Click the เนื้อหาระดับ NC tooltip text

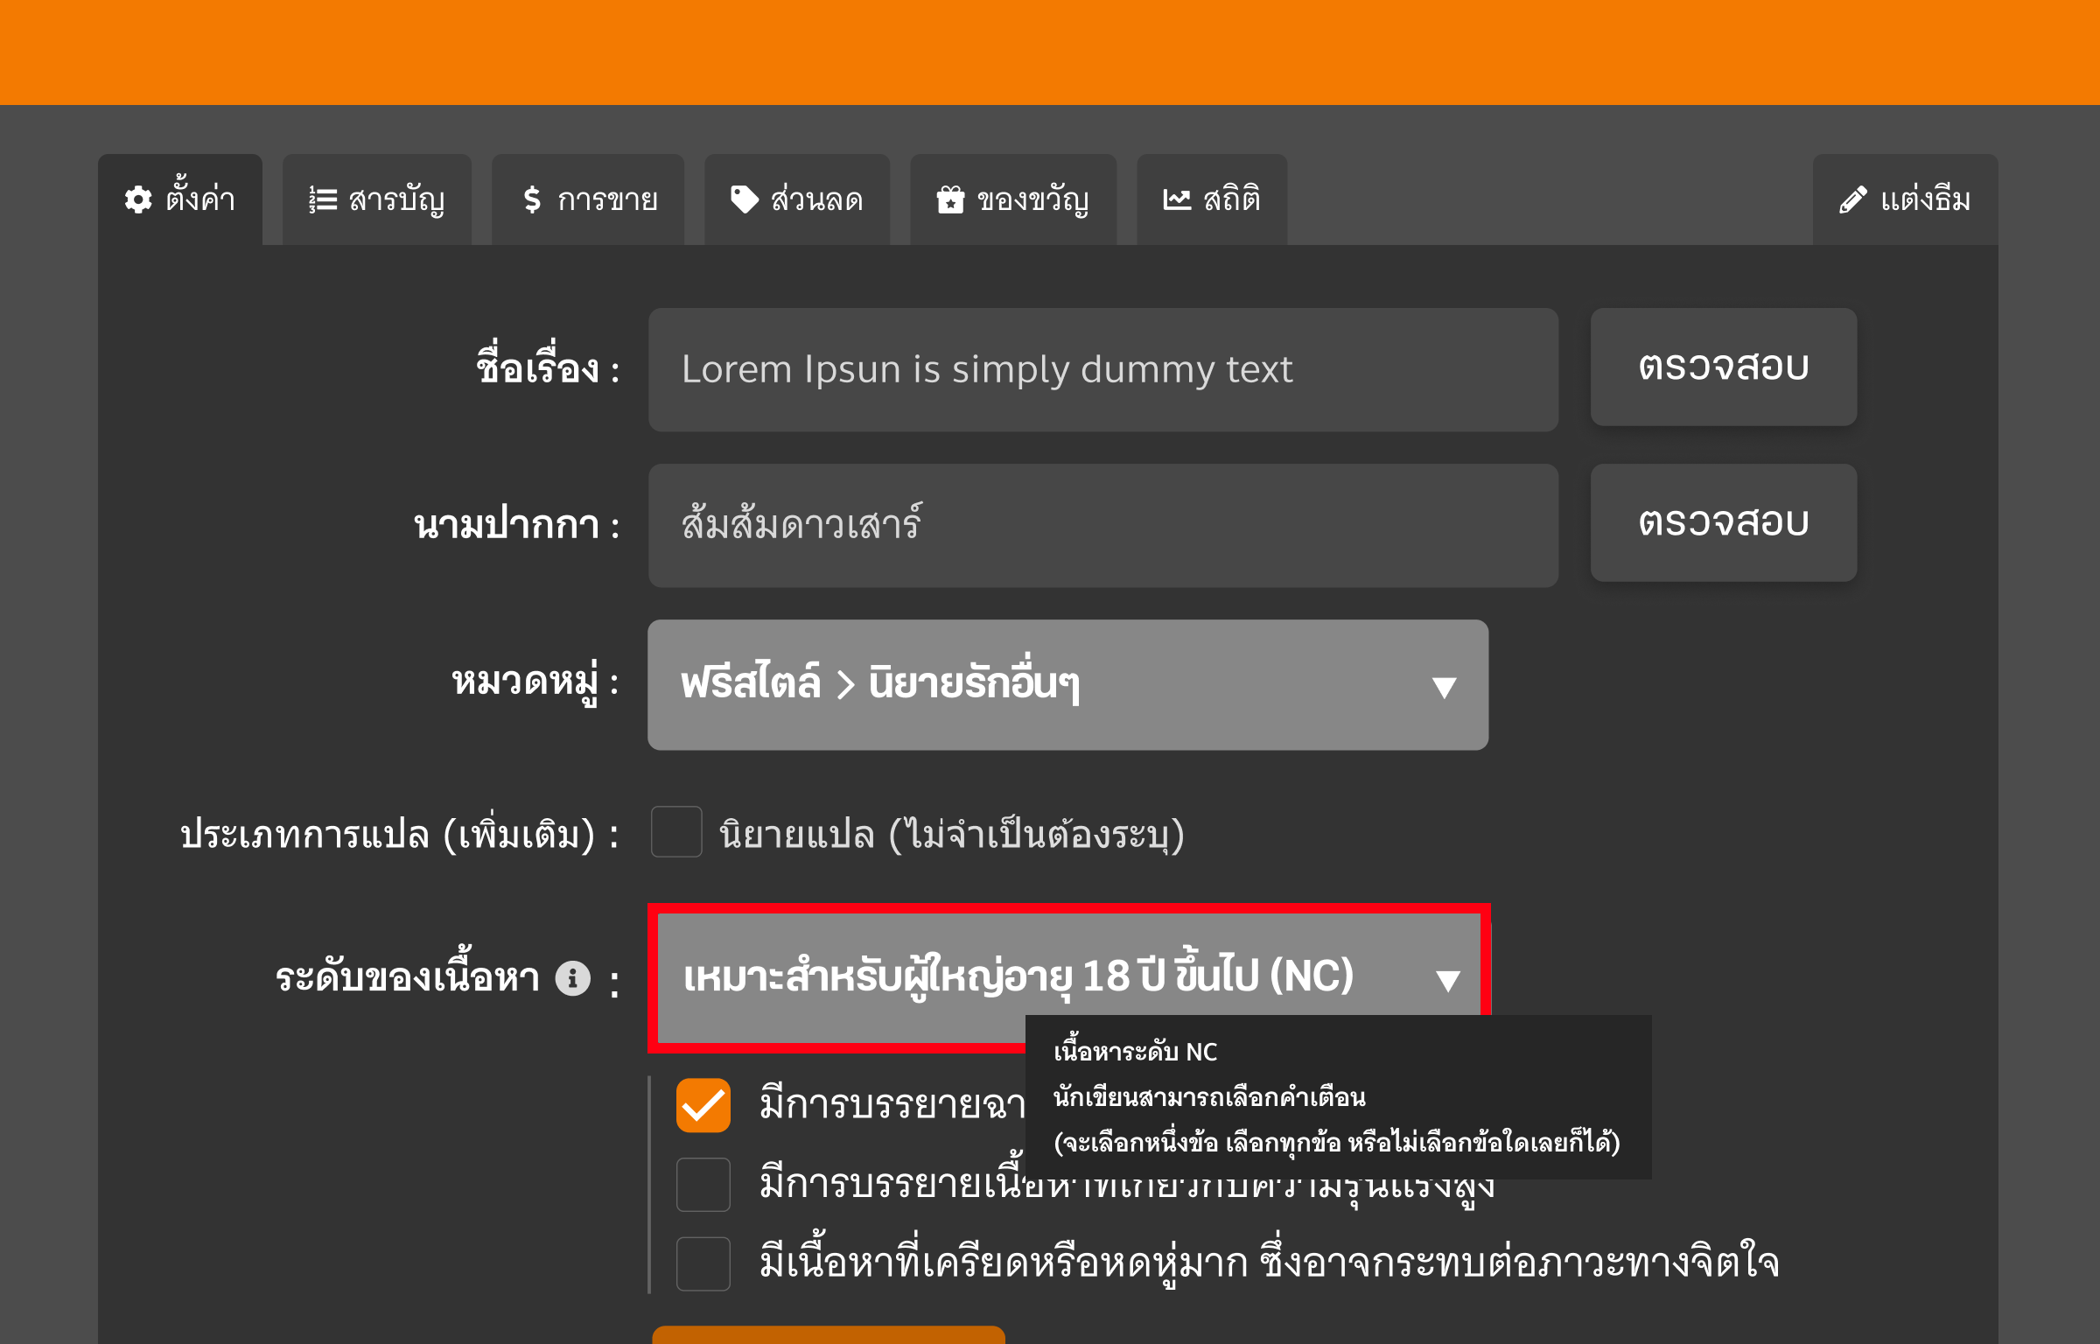[1135, 1052]
